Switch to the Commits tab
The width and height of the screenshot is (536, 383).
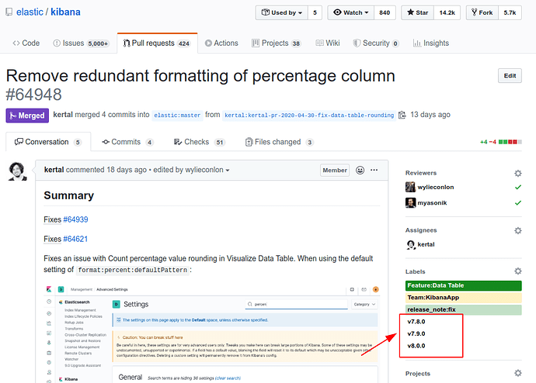[127, 142]
